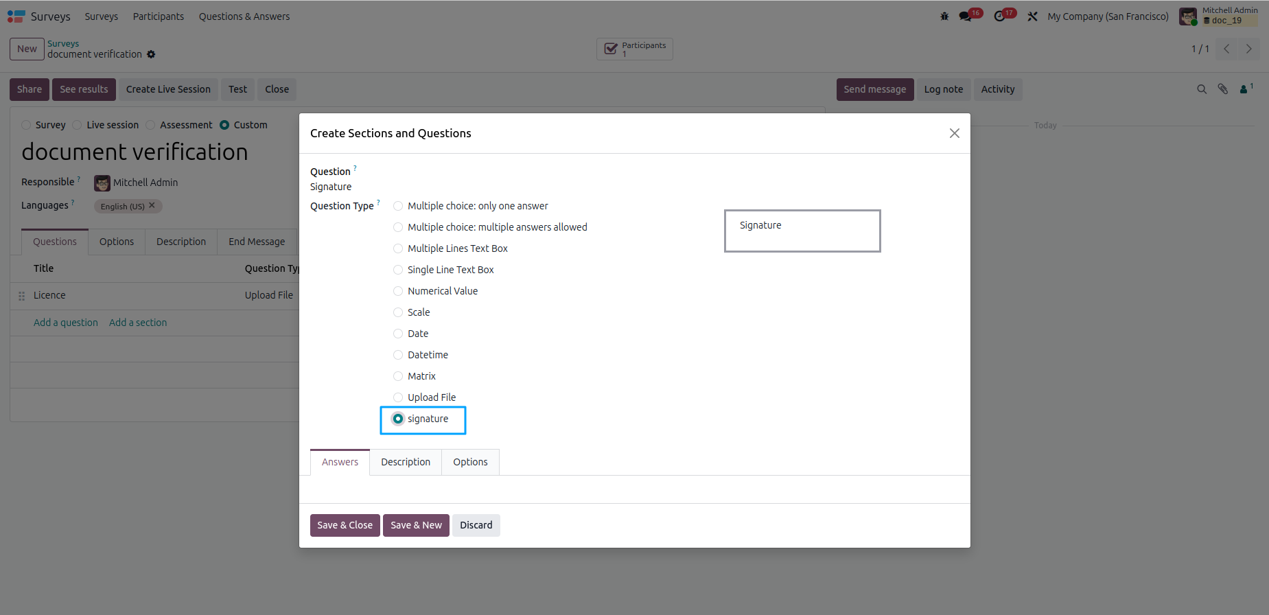Select Multiple choice: multiple answers allowed

(398, 227)
